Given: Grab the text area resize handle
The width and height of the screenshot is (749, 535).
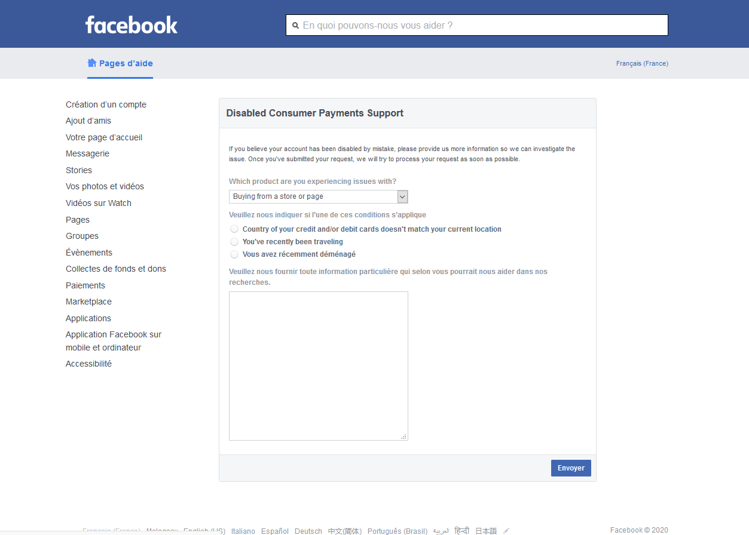Looking at the screenshot, I should (x=404, y=436).
